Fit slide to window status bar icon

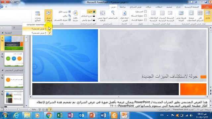point(2,109)
